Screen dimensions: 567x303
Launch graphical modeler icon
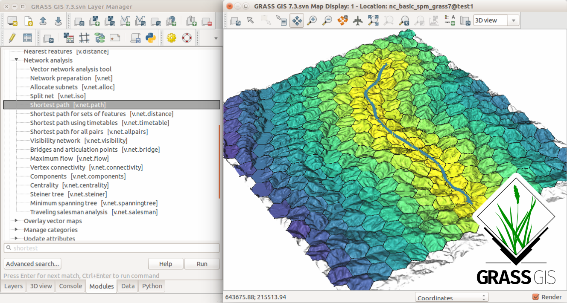pyautogui.click(x=99, y=38)
